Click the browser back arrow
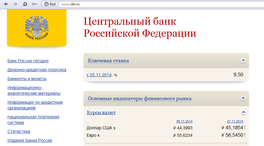264x146 pixels. 6,4
